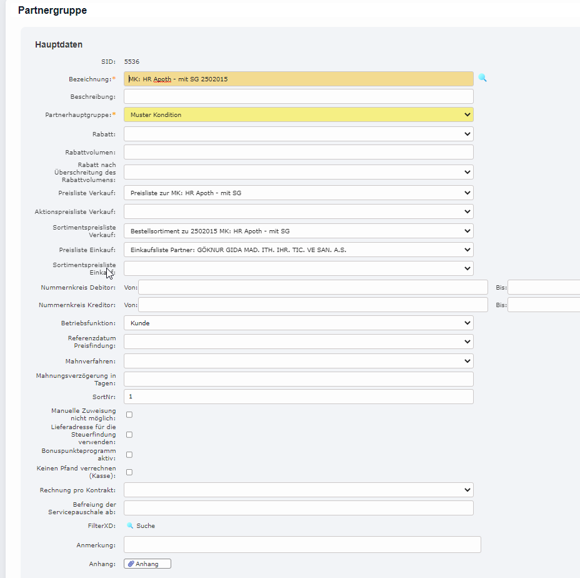Open the Partnerhauptgruppe dropdown
This screenshot has height=578, width=580.
click(298, 114)
